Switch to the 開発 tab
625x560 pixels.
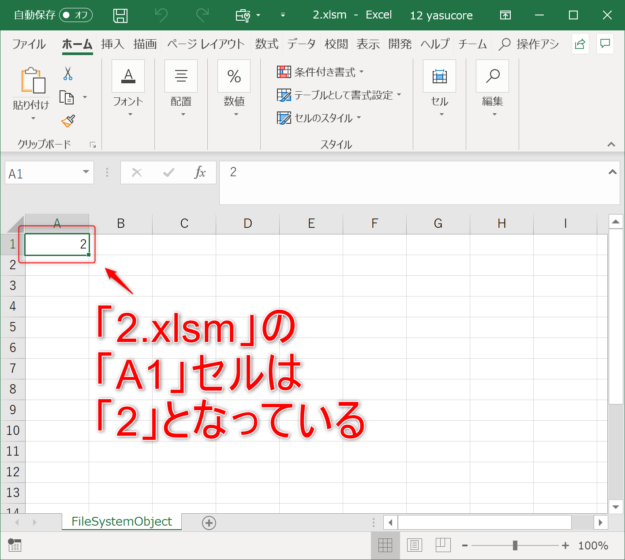coord(400,44)
